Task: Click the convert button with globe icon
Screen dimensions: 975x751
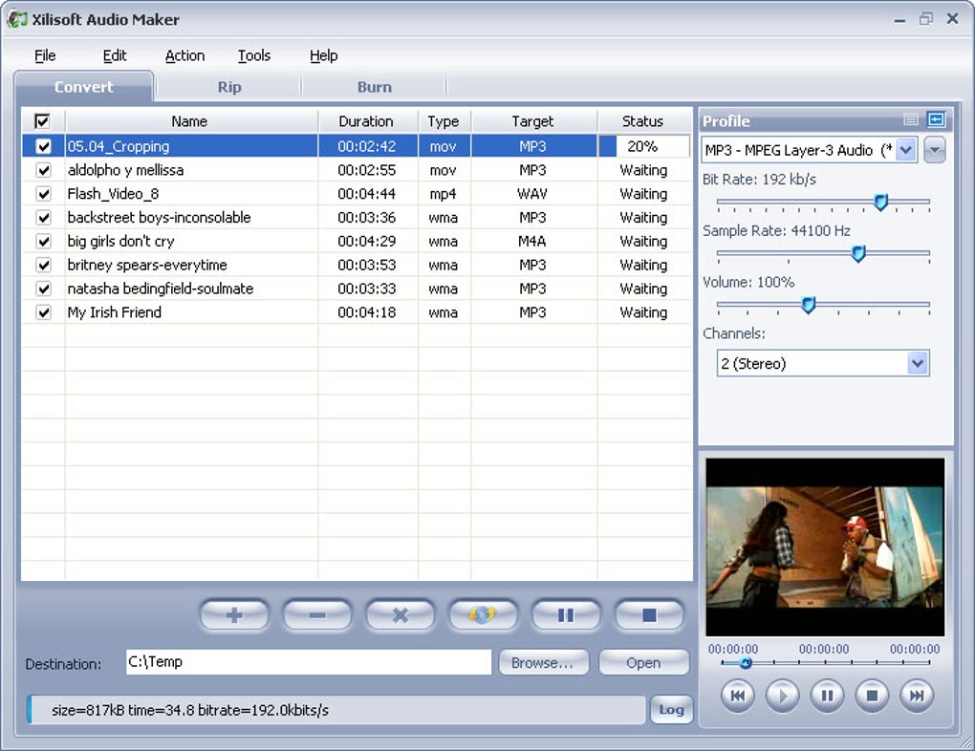Action: click(x=483, y=615)
